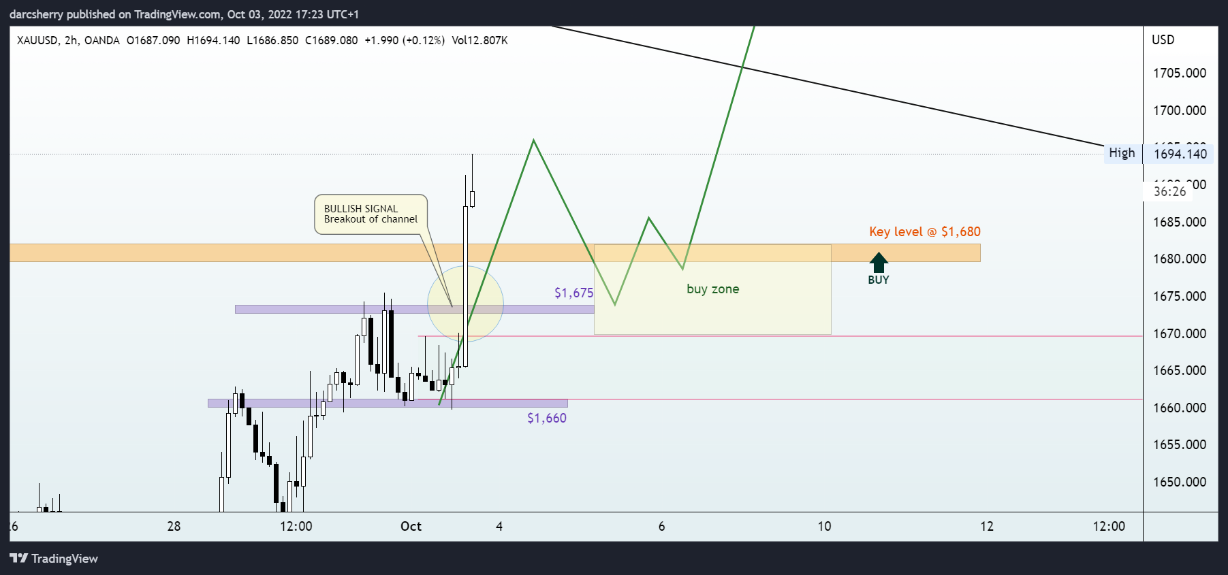Click the 1665.000 price axis value

(1179, 370)
